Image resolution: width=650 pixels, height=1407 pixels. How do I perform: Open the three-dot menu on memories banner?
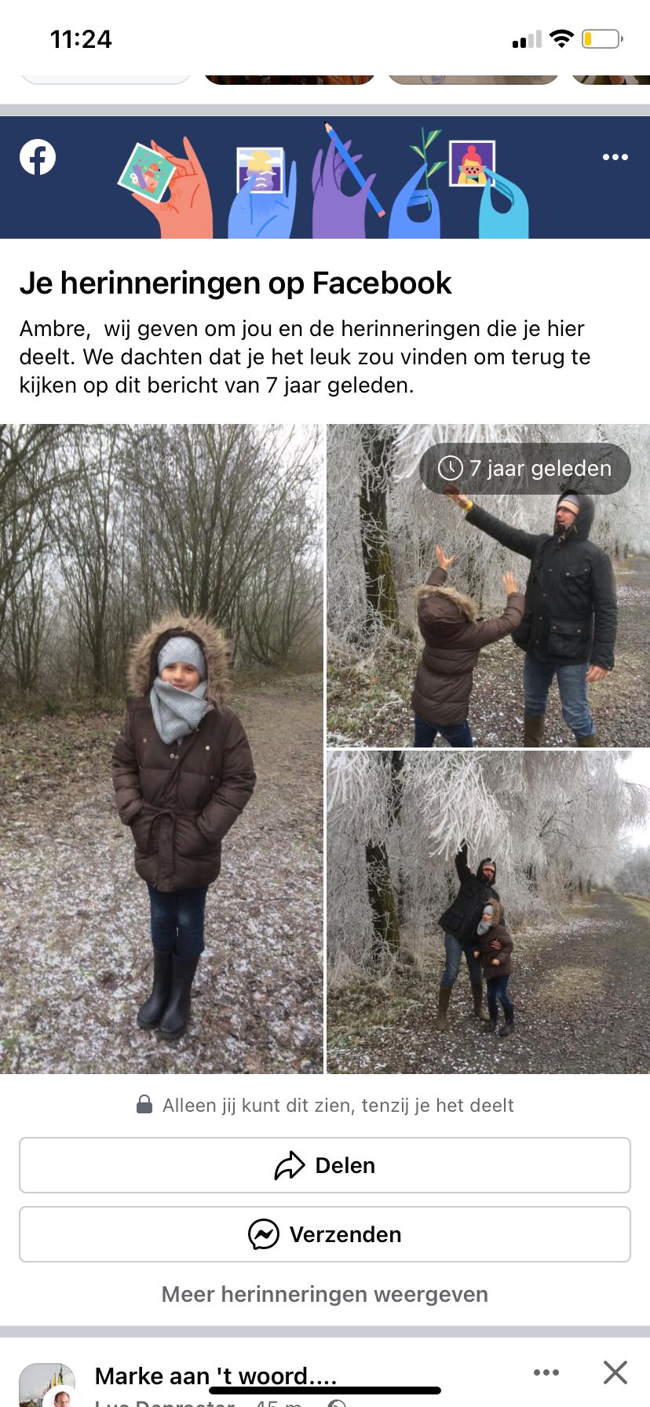pos(615,157)
